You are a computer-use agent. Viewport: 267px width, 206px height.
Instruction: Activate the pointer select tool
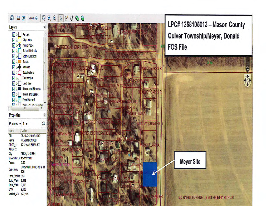[61, 18]
